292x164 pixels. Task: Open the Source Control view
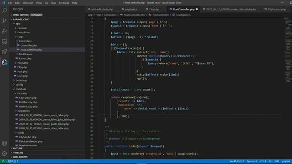coord(4,20)
